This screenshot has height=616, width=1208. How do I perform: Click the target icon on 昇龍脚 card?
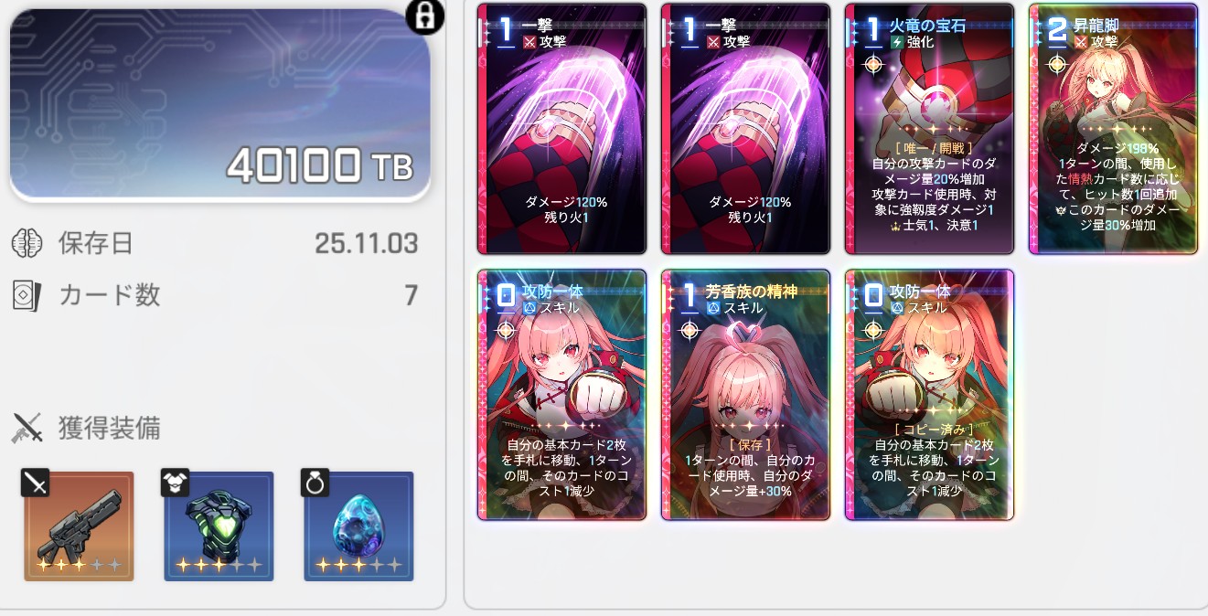(x=1057, y=64)
